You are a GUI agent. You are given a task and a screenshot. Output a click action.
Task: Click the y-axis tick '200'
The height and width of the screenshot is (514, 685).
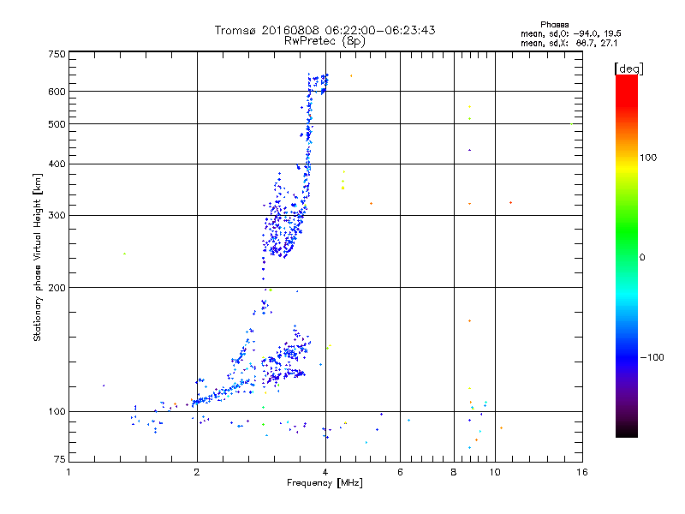[x=57, y=288]
